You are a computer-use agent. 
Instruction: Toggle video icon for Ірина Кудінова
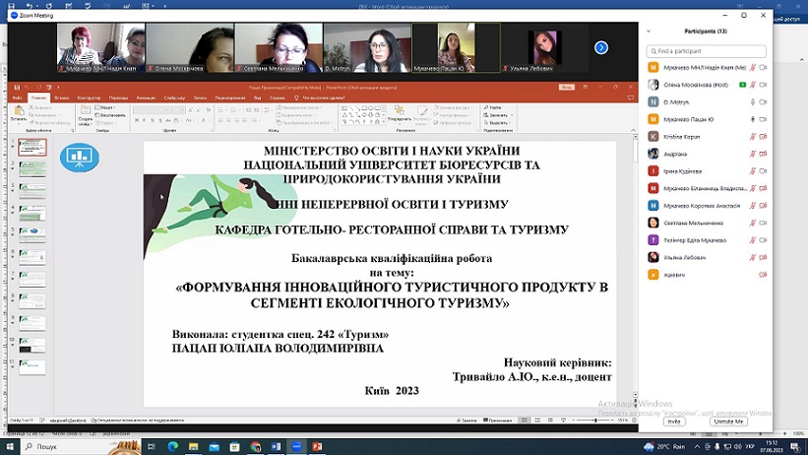763,171
